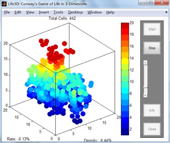The image size is (170, 143).
Task: Open the Window menu
Action: [95, 12]
